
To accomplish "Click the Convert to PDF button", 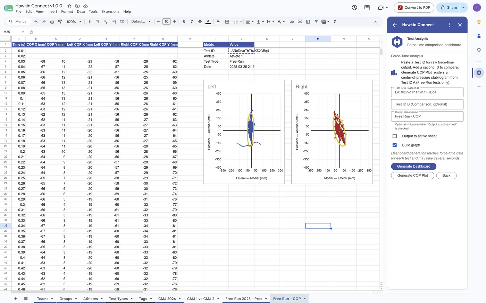I will point(413,8).
